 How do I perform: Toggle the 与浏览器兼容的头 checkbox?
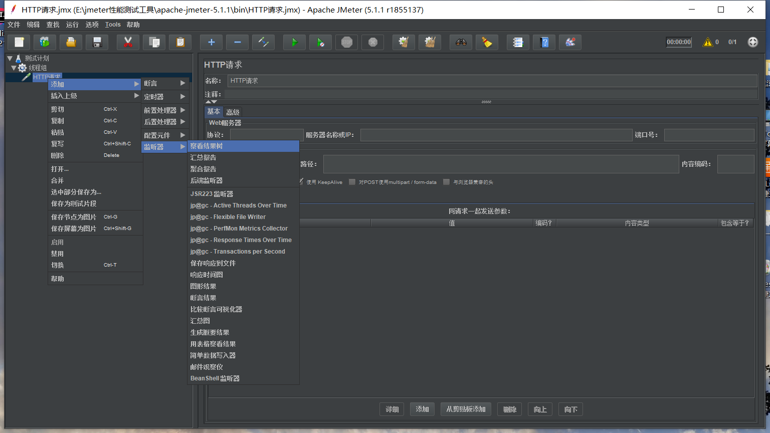pyautogui.click(x=446, y=182)
